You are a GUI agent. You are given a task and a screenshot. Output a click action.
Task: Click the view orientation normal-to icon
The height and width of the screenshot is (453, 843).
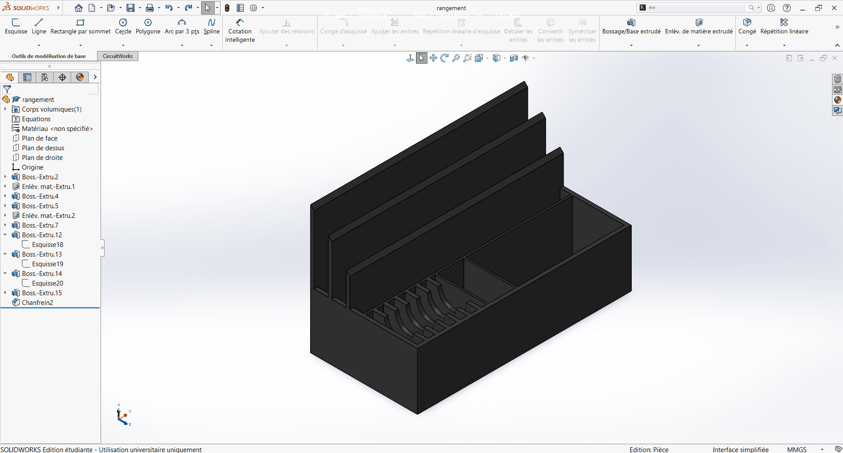click(x=410, y=58)
